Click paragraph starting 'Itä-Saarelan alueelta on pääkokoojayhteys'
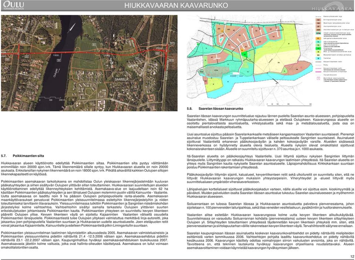The width and height of the screenshot is (355, 260). coord(270,162)
